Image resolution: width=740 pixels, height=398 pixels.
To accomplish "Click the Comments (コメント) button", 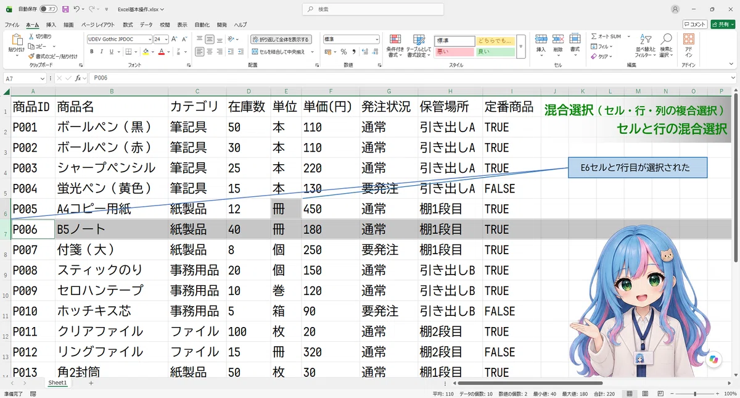I will pos(695,25).
